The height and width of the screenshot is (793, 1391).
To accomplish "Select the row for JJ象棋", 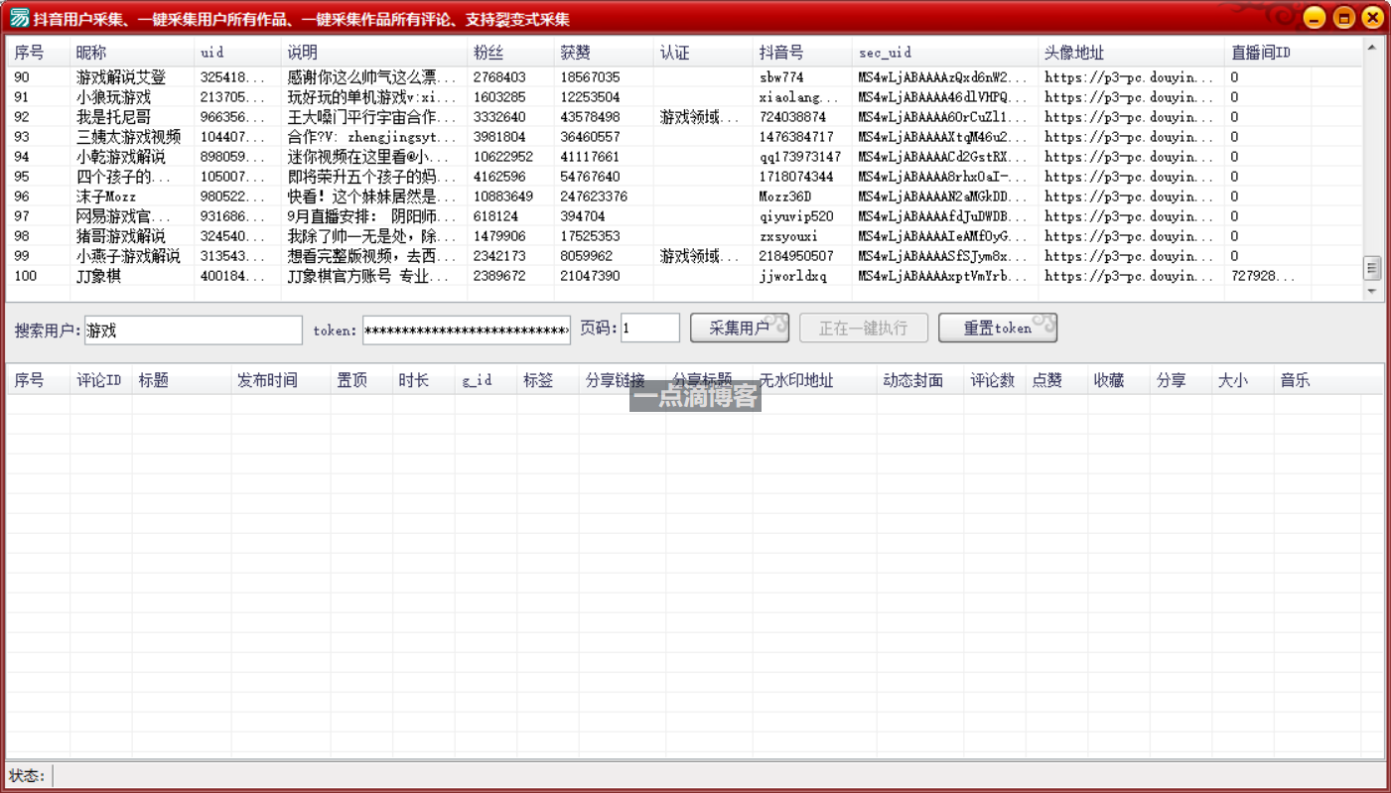I will 685,276.
